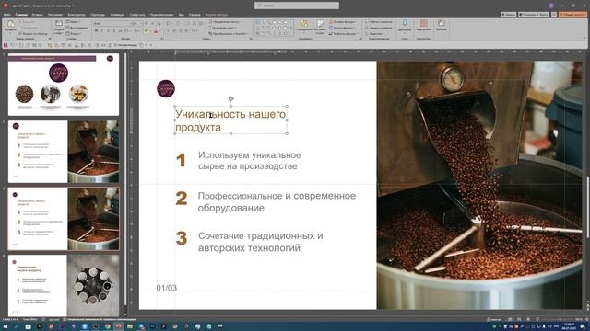Image resolution: width=590 pixels, height=331 pixels.
Task: Click the comments speech bubble icon
Action: click(554, 15)
